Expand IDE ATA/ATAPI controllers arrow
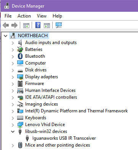This screenshot has height=150, width=138. click(x=13, y=98)
